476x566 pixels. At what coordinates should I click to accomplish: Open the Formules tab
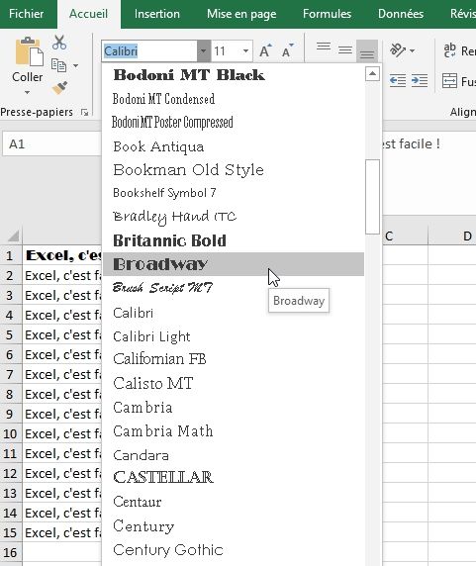327,14
